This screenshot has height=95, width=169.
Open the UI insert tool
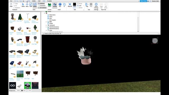[64, 5]
